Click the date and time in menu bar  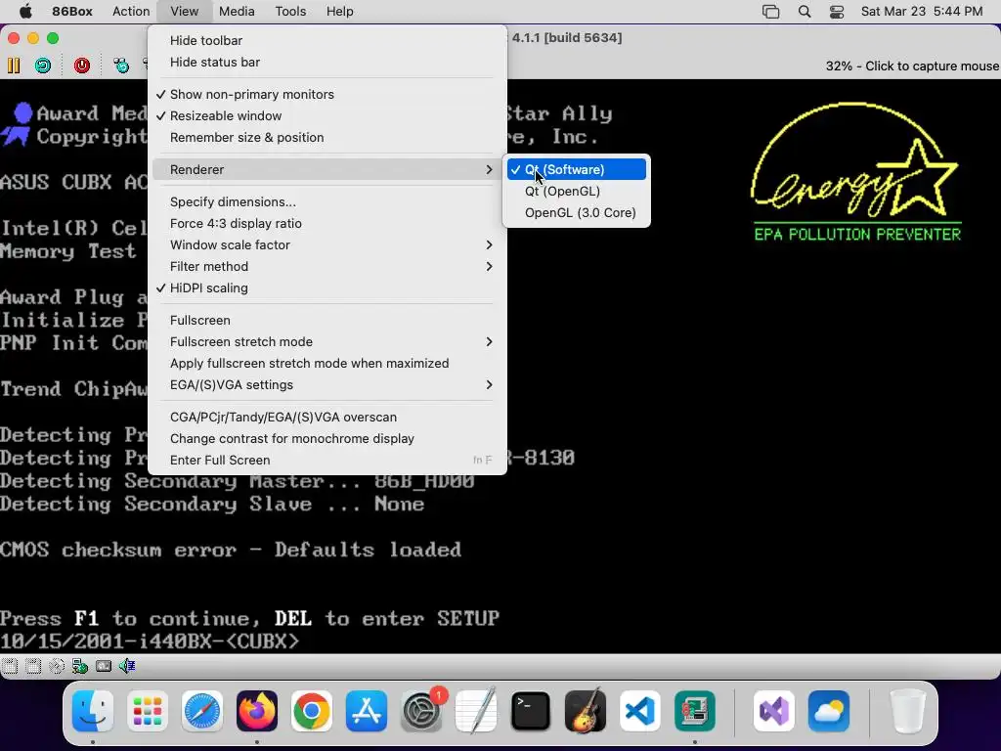[921, 12]
